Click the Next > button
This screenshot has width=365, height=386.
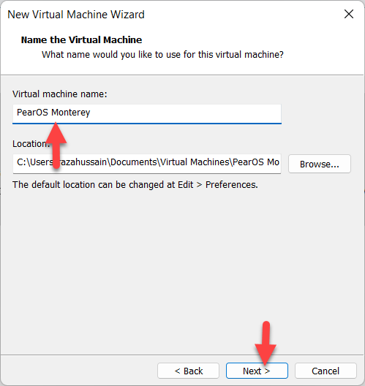(x=257, y=371)
